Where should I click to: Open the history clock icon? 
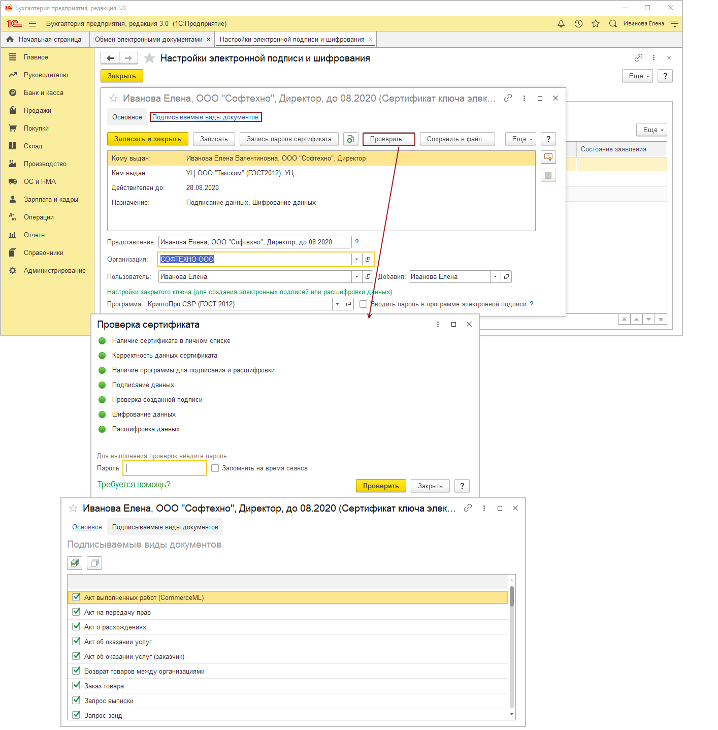tap(578, 24)
